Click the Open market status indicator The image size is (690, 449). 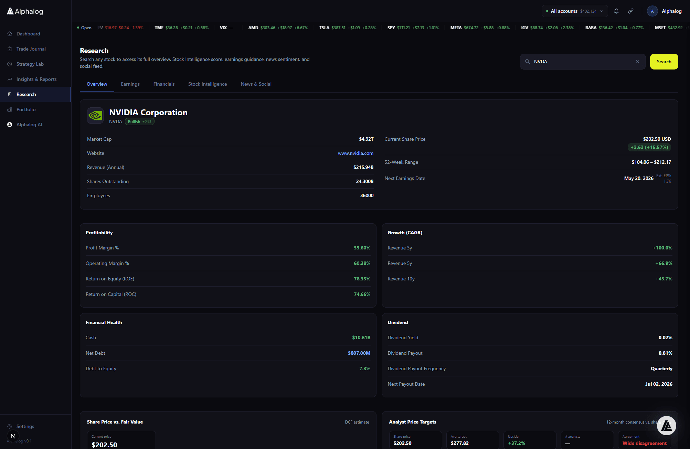point(84,28)
